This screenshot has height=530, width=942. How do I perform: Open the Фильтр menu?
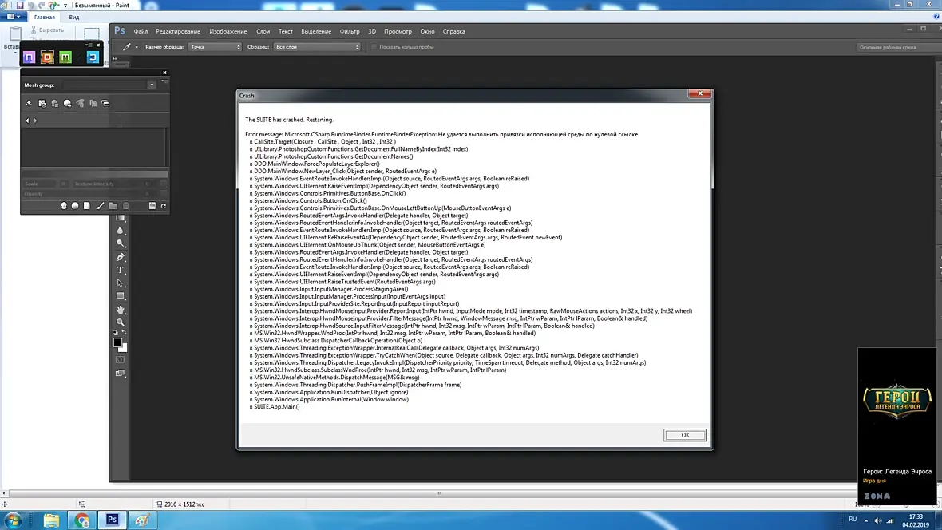[x=349, y=31]
